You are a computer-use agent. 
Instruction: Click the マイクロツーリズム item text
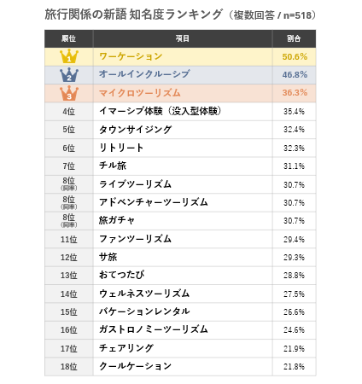click(140, 93)
